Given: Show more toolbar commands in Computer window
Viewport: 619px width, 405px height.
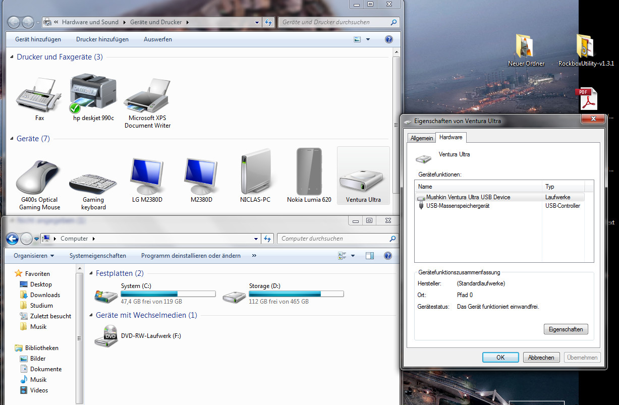Looking at the screenshot, I should tap(254, 256).
